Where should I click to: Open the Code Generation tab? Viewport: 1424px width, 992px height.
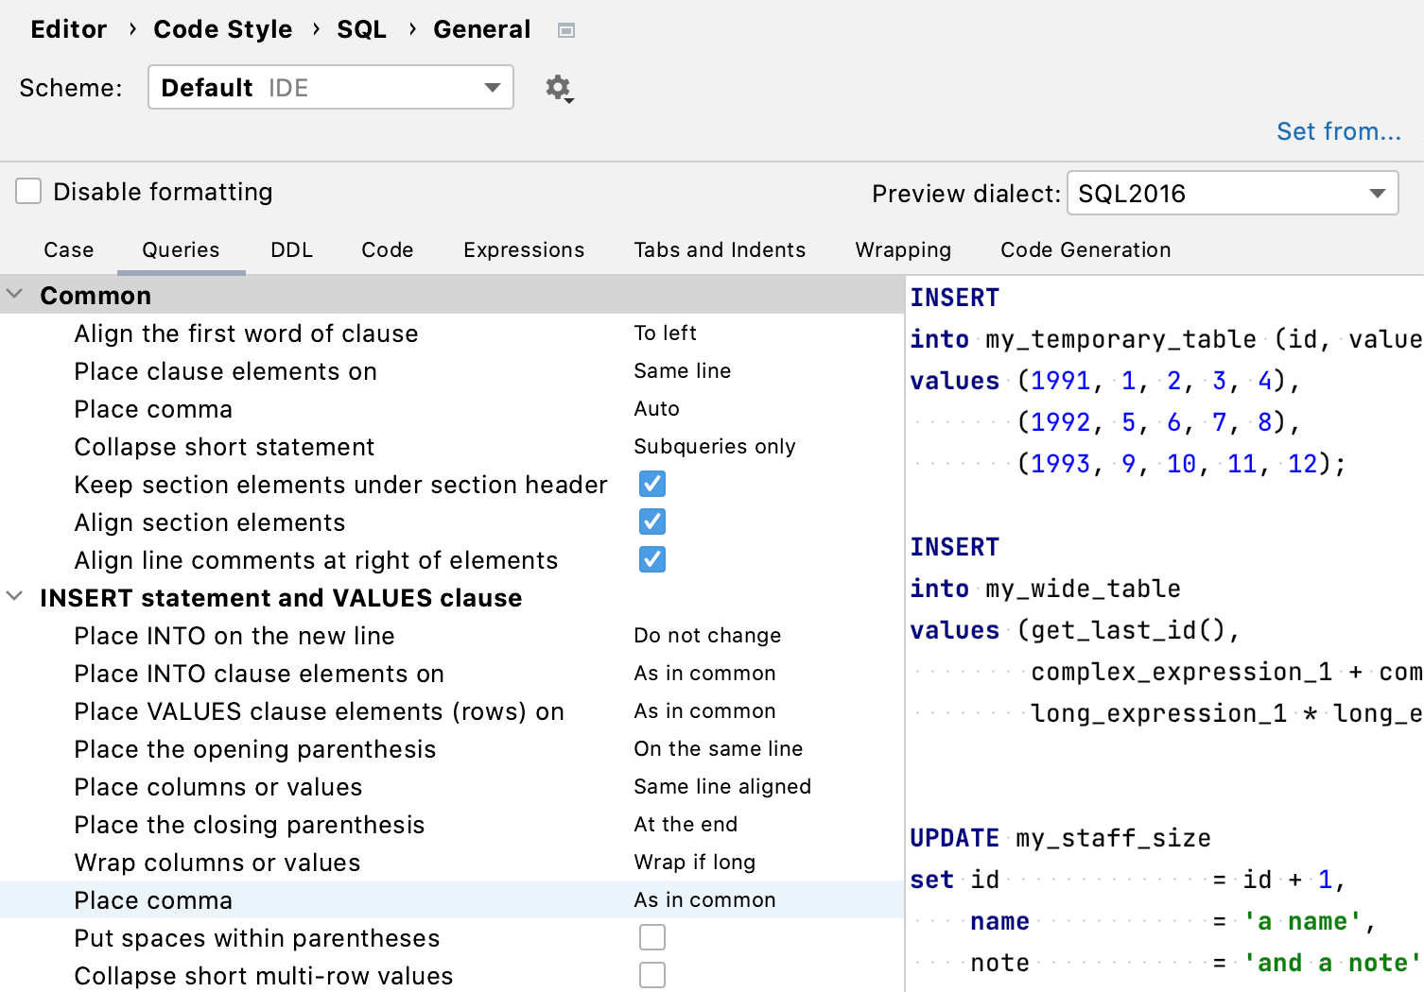1085,249
